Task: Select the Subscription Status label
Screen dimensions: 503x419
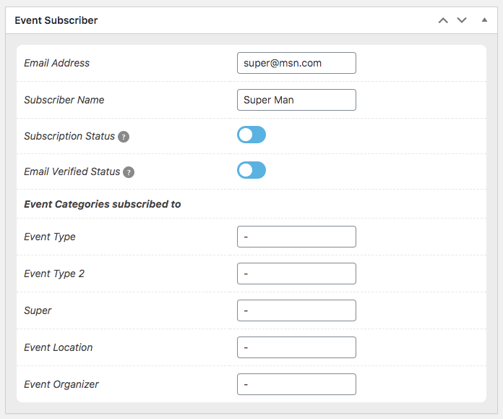Action: coord(69,136)
